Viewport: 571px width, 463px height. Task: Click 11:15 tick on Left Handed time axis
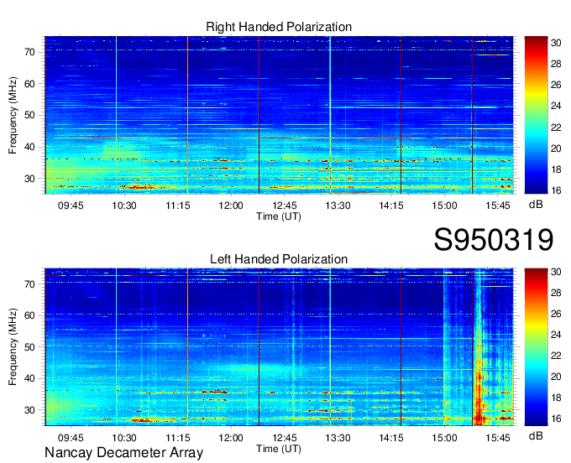click(178, 438)
